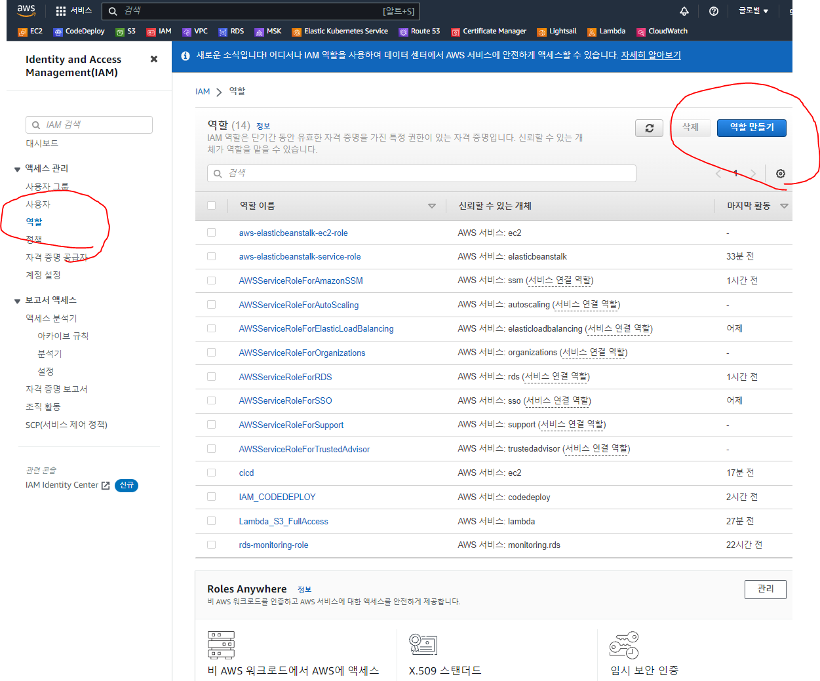Sort by 마지막 활동 column arrow
The width and height of the screenshot is (820, 681).
pos(784,206)
